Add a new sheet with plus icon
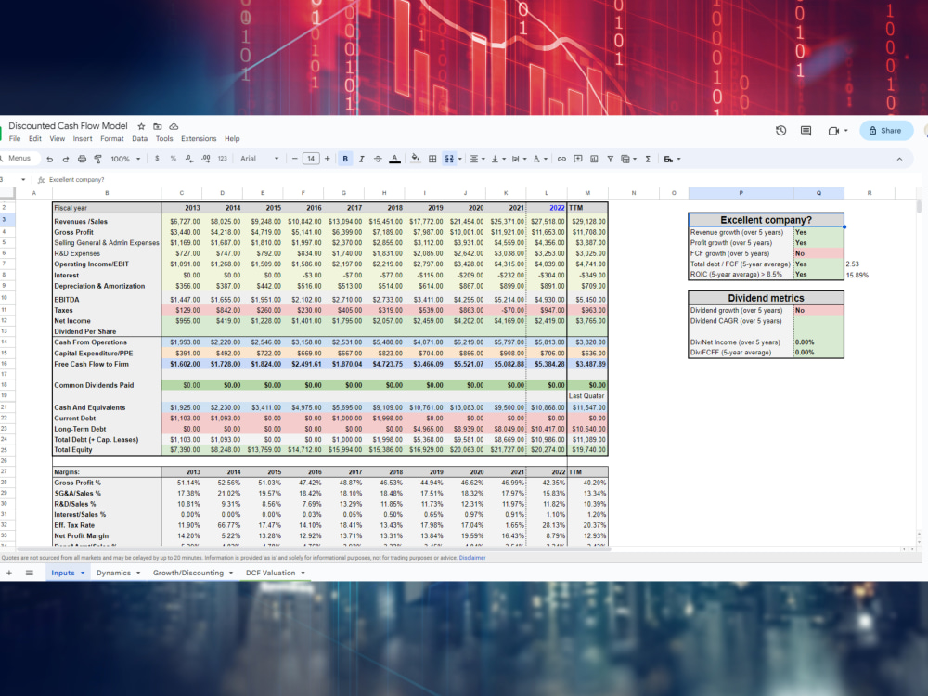Viewport: 928px width, 696px height. [9, 573]
